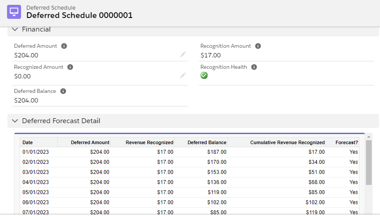Click the Deferred Schedule object icon
The image size is (380, 216).
(14, 12)
